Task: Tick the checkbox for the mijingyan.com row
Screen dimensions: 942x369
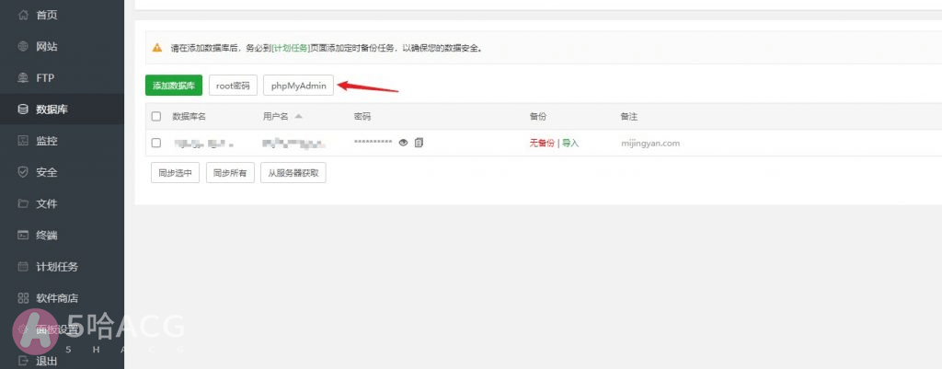Action: pyautogui.click(x=156, y=143)
